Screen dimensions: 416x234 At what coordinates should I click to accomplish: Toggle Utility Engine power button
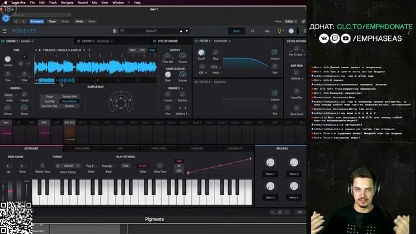[x=155, y=41]
